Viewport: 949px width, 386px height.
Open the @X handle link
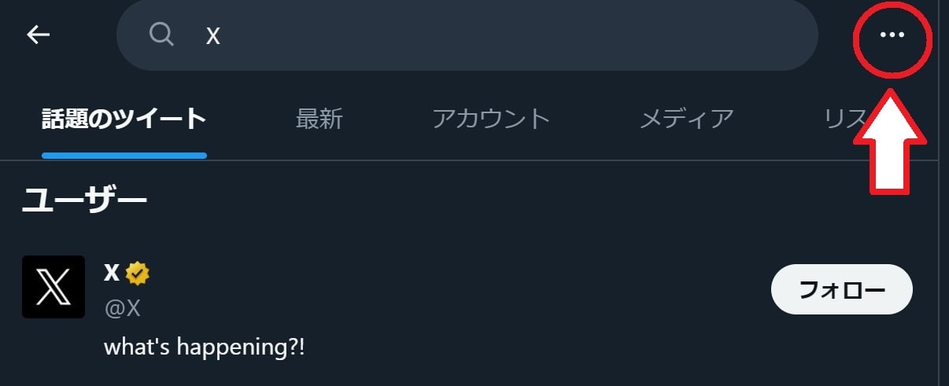[122, 308]
